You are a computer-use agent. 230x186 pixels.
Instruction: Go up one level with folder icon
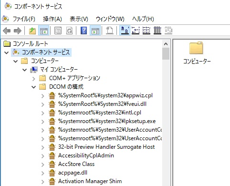(32, 31)
